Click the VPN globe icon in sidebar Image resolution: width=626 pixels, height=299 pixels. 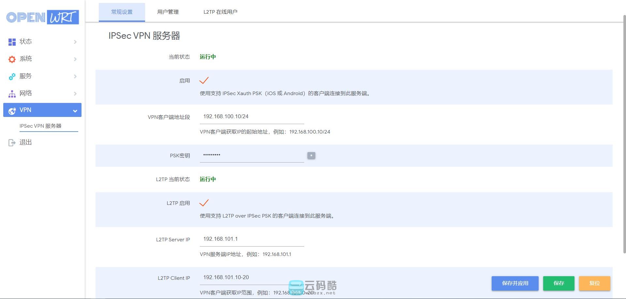(12, 111)
